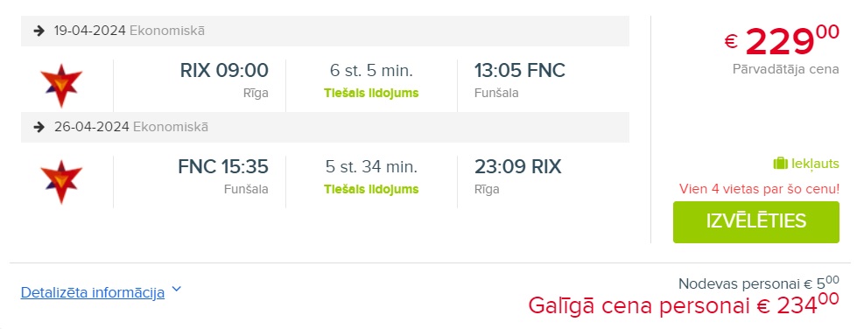
Task: Click the 13:05 FNC arrival time
Action: click(x=520, y=71)
